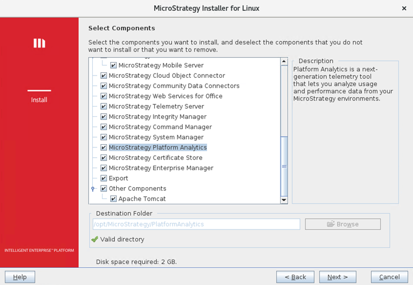Deselect MicroStrategy Telemetry Server checkbox

(x=104, y=107)
